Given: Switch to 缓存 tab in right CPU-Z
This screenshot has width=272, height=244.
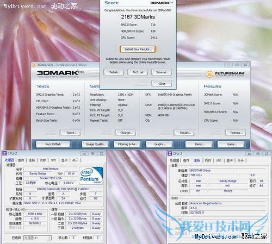Looking at the screenshot, I should 186,160.
